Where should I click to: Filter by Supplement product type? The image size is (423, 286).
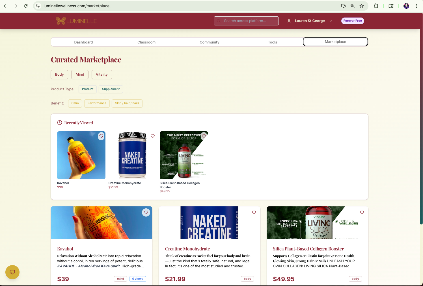tap(111, 89)
